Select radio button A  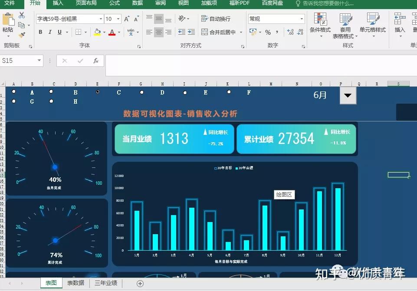pyautogui.click(x=14, y=92)
